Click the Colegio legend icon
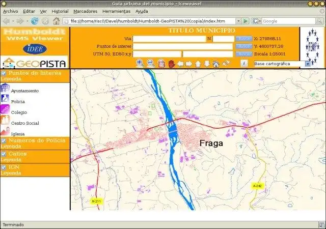The image size is (326, 229). 5,109
